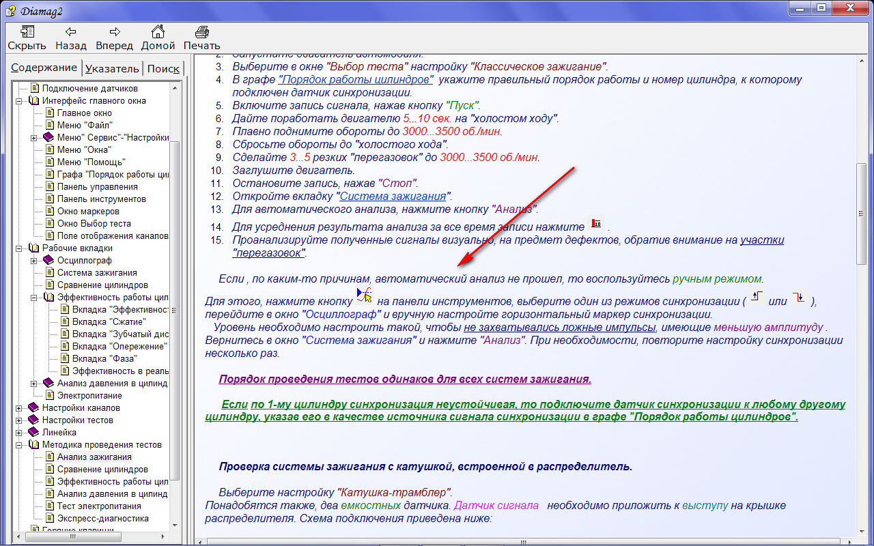874x546 pixels.
Task: Click the falling-edge synchronization mode icon
Action: (x=799, y=297)
